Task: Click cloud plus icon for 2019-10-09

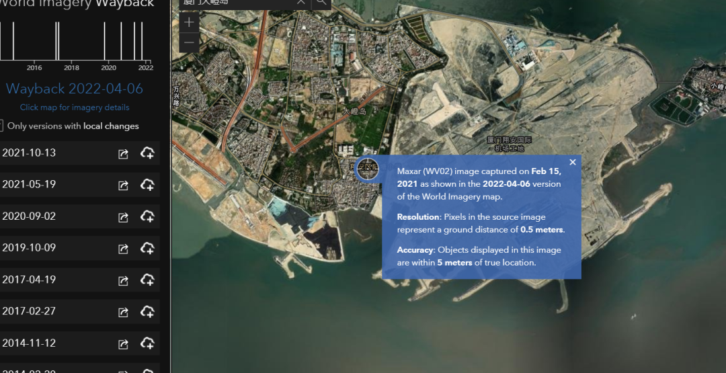Action: (x=147, y=248)
